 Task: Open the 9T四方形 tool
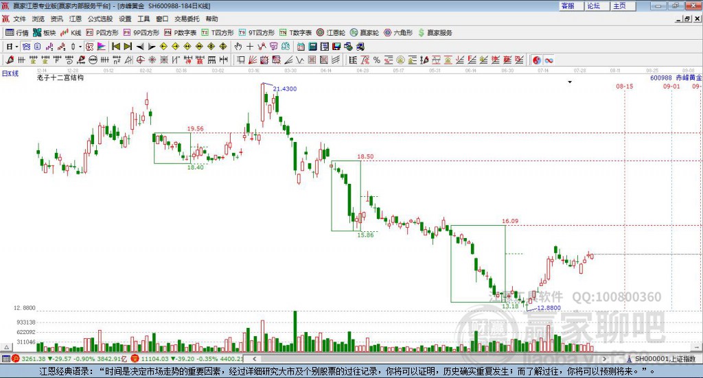[257, 33]
